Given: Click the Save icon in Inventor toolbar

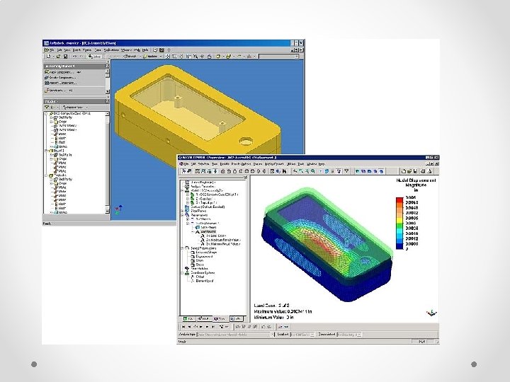Looking at the screenshot, I should (65, 57).
